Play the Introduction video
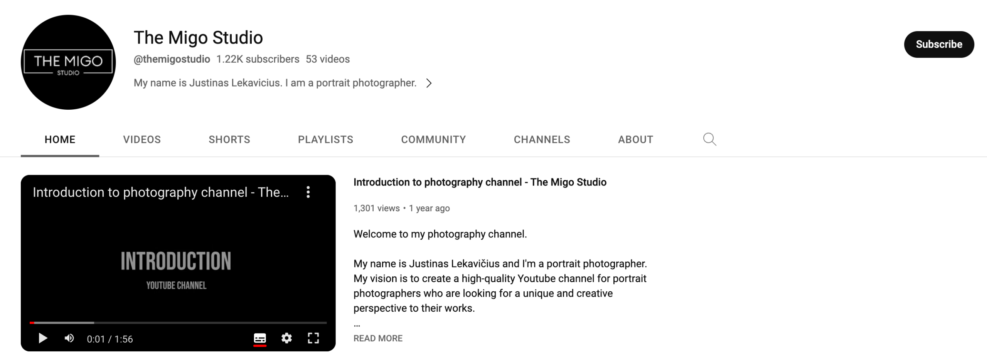The width and height of the screenshot is (987, 361). tap(43, 338)
